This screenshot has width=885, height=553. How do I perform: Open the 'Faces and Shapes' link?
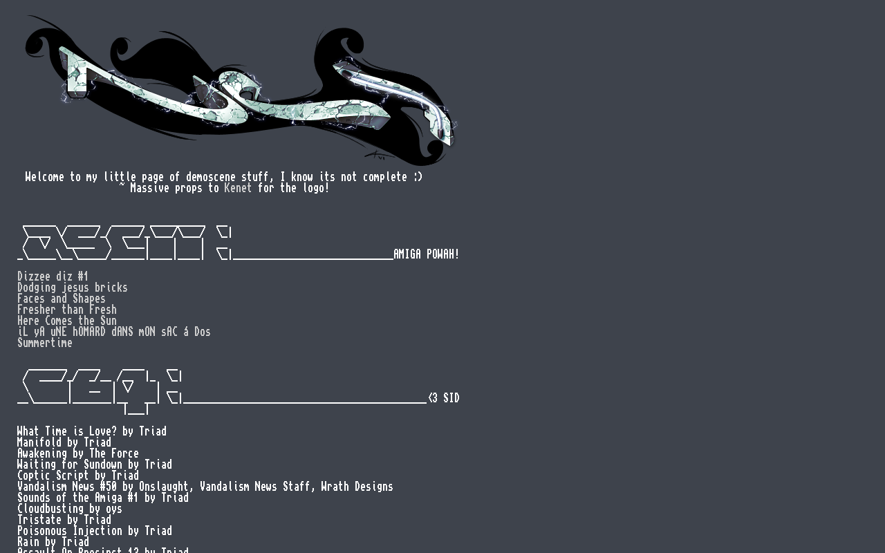coord(62,299)
